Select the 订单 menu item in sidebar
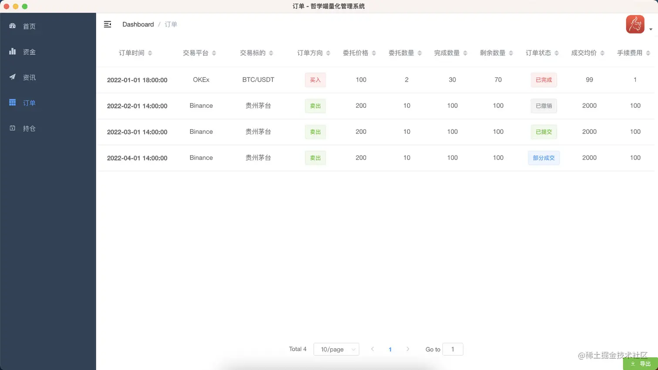This screenshot has width=658, height=370. pyautogui.click(x=48, y=103)
